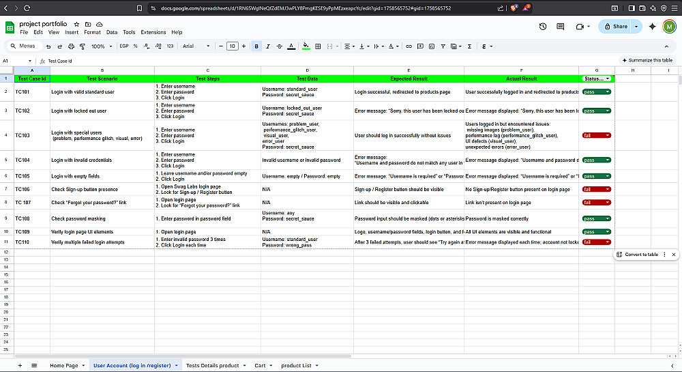Open comments history icon
The image size is (682, 372).
tap(561, 27)
